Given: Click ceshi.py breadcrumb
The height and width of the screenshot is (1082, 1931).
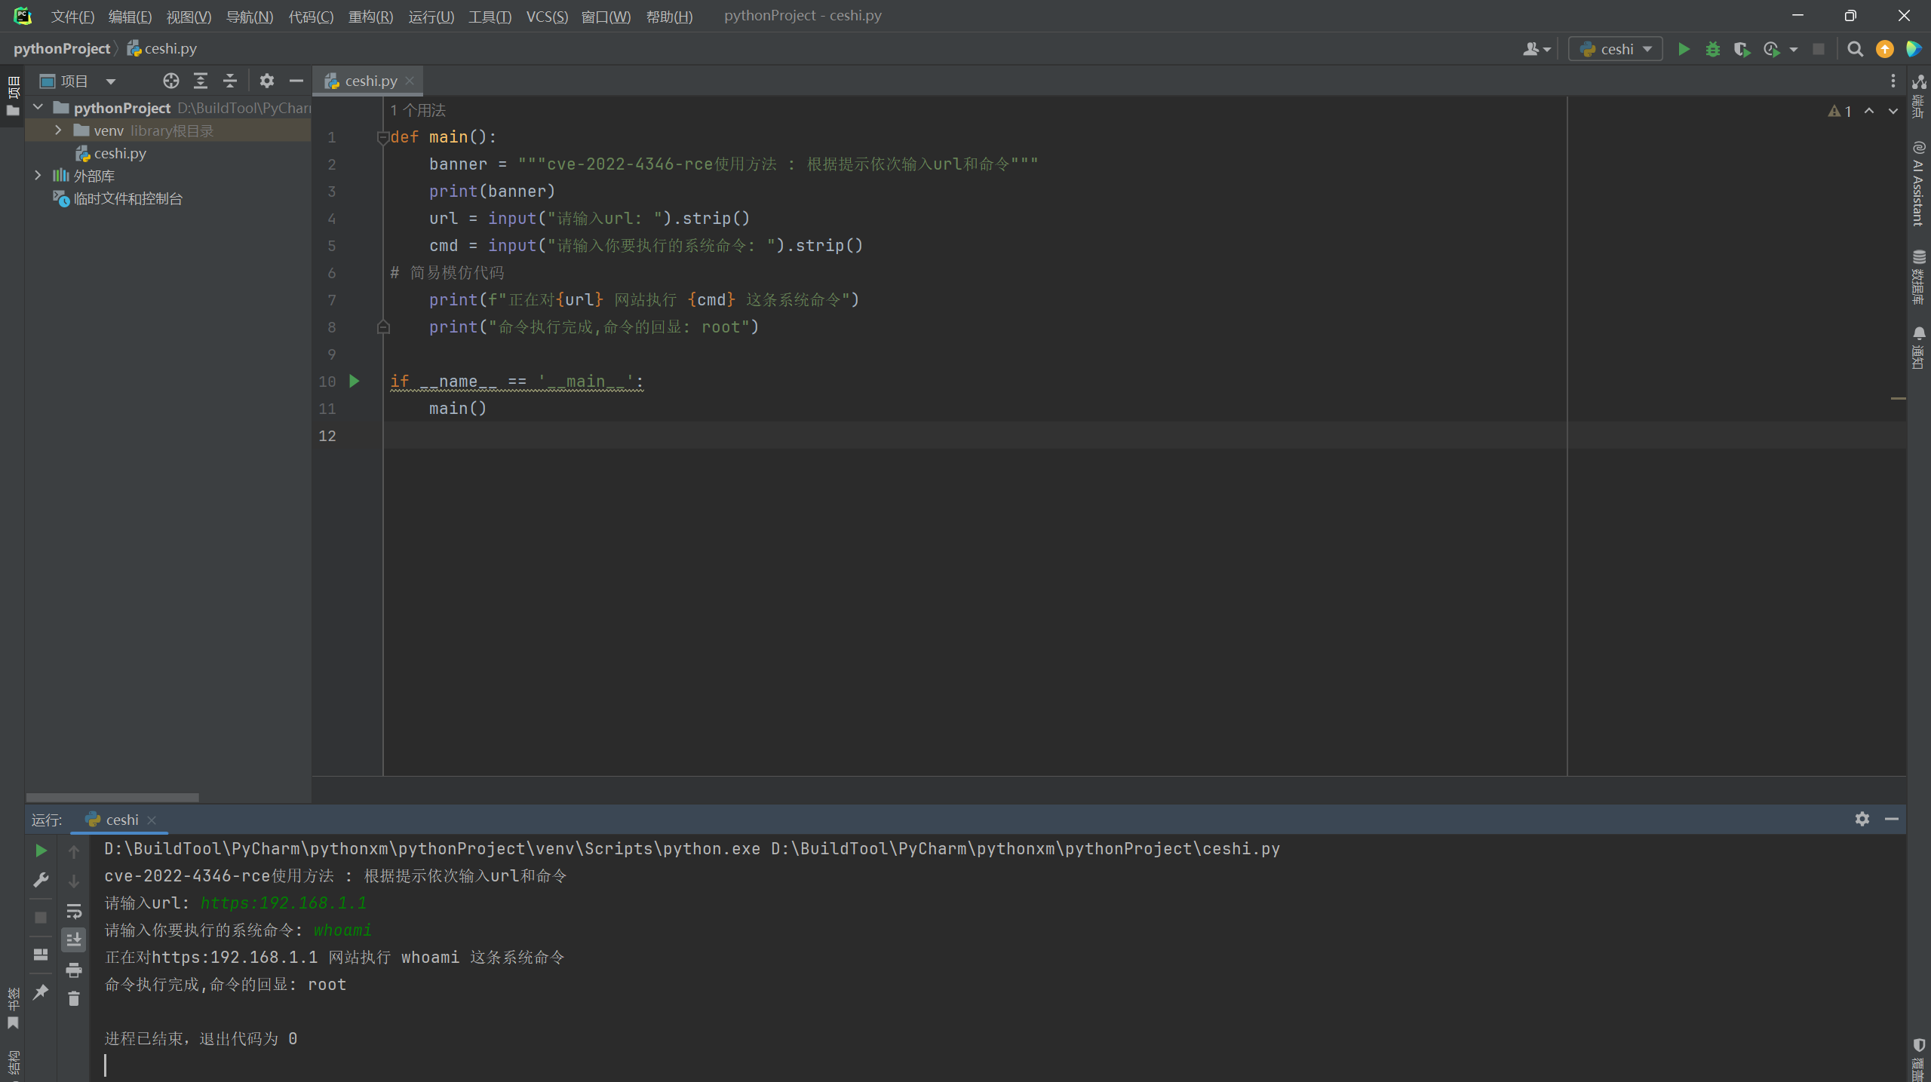Looking at the screenshot, I should click(x=162, y=49).
